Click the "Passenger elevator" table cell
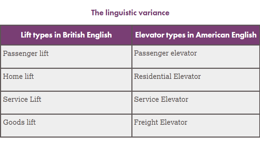This screenshot has height=156, width=260. [165, 53]
